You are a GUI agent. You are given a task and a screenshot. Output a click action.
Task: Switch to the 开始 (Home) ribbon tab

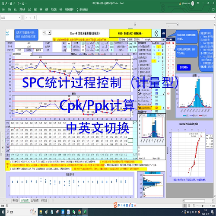pos(10,10)
